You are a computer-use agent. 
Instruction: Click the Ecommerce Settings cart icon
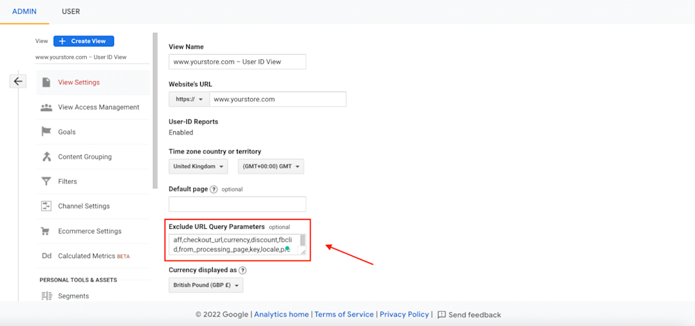pyautogui.click(x=45, y=231)
